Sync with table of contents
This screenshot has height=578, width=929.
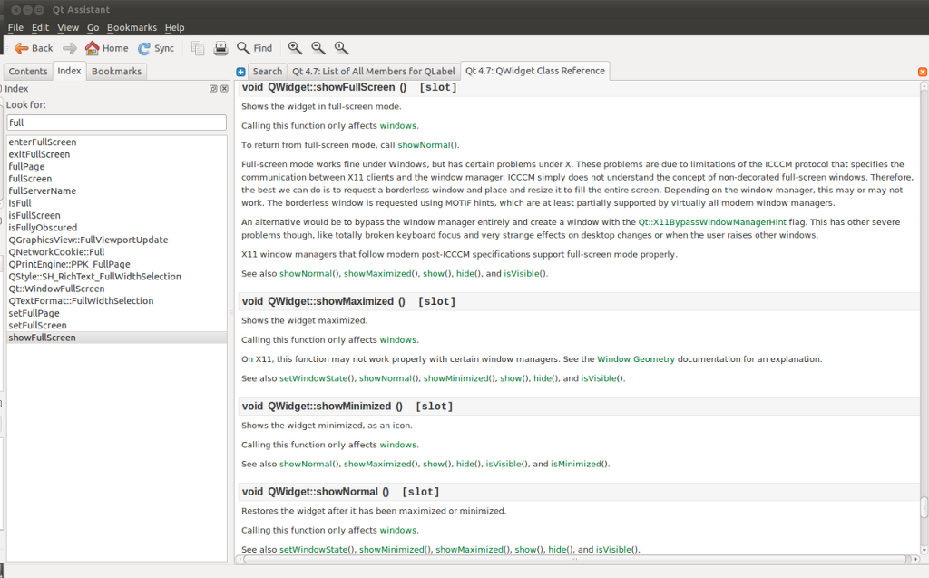point(156,48)
